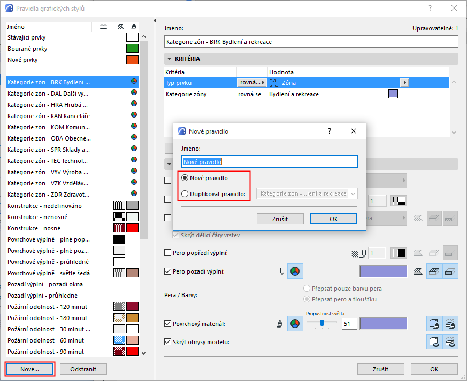The height and width of the screenshot is (381, 467).
Task: Click the color wheel icon next to Pero pozadí výplní
Action: 295,271
